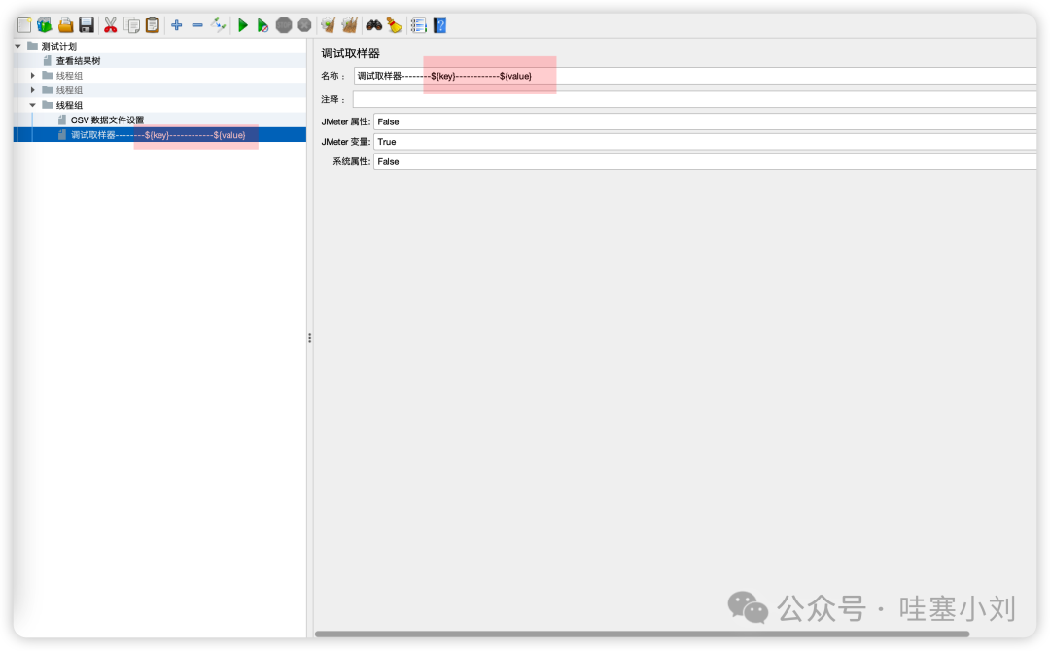Collapse the 测试计划 root node arrow

[18, 47]
